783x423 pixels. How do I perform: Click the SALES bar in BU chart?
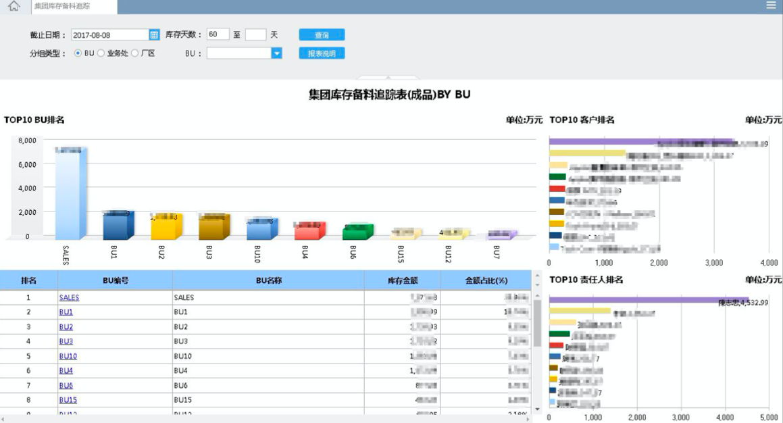click(70, 194)
